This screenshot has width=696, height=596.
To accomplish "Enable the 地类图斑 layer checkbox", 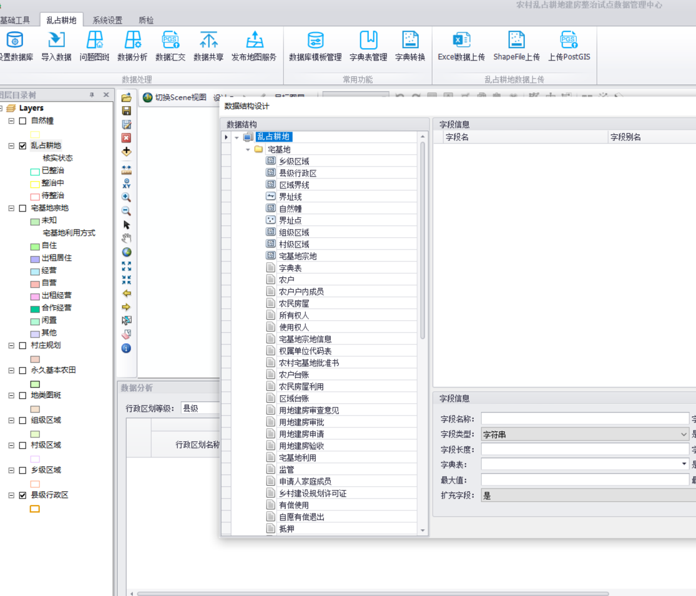I will tap(22, 396).
